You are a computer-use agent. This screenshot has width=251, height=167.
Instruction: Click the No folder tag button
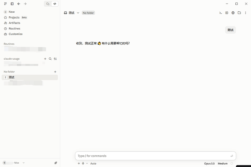pyautogui.click(x=88, y=13)
